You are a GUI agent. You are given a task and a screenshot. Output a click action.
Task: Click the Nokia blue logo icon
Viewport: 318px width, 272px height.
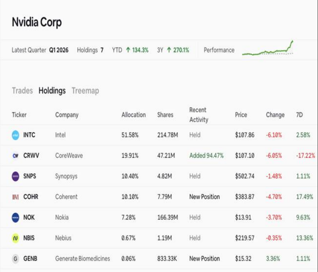coord(15,218)
